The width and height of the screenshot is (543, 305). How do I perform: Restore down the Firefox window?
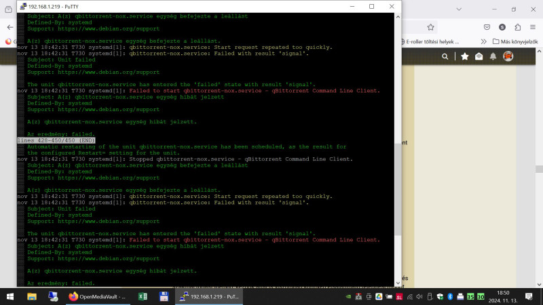coord(514,9)
